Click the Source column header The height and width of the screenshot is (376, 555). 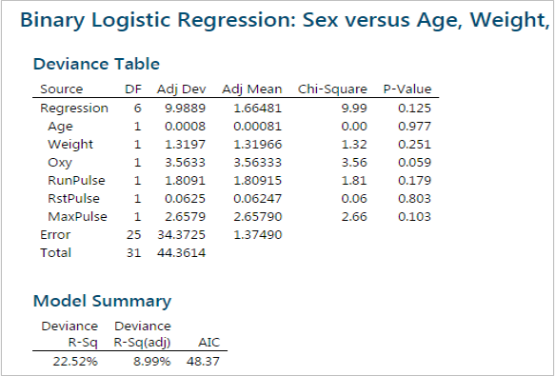point(61,89)
